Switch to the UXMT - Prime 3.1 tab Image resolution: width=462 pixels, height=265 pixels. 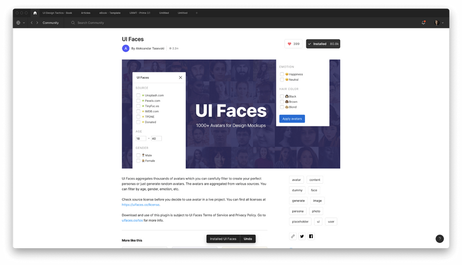pos(140,13)
